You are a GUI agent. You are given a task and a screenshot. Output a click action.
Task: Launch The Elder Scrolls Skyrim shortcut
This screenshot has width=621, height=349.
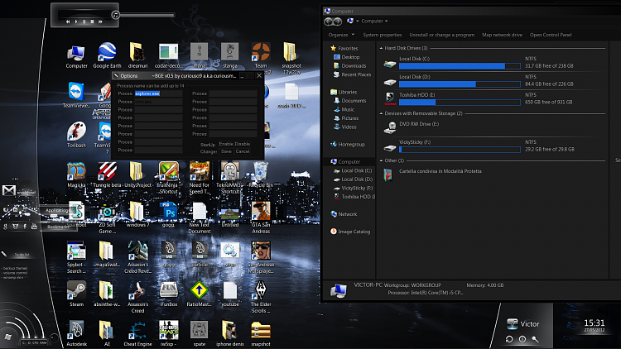pyautogui.click(x=260, y=290)
